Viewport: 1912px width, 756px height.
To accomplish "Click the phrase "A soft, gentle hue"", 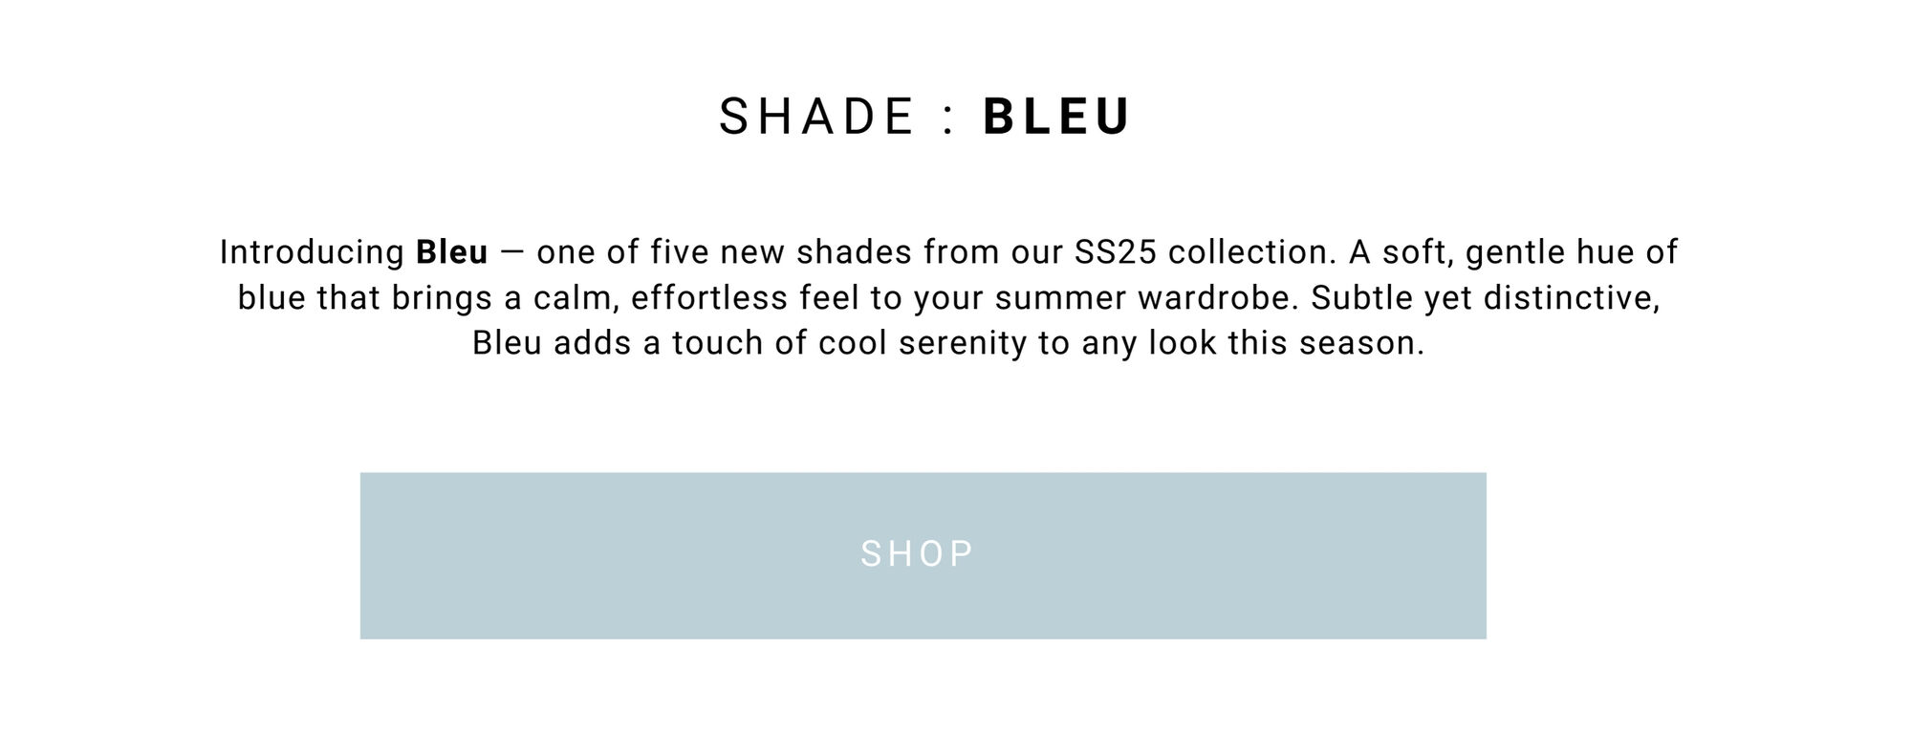I will click(x=1490, y=252).
